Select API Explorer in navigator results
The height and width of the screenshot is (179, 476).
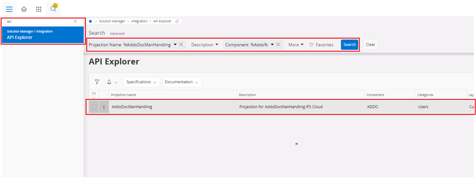tap(43, 35)
